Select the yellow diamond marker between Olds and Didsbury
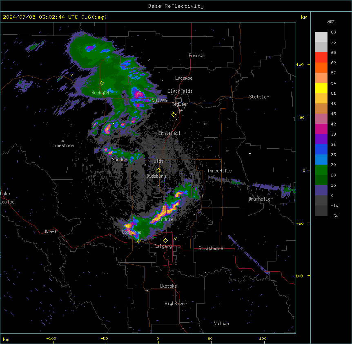 (159, 170)
